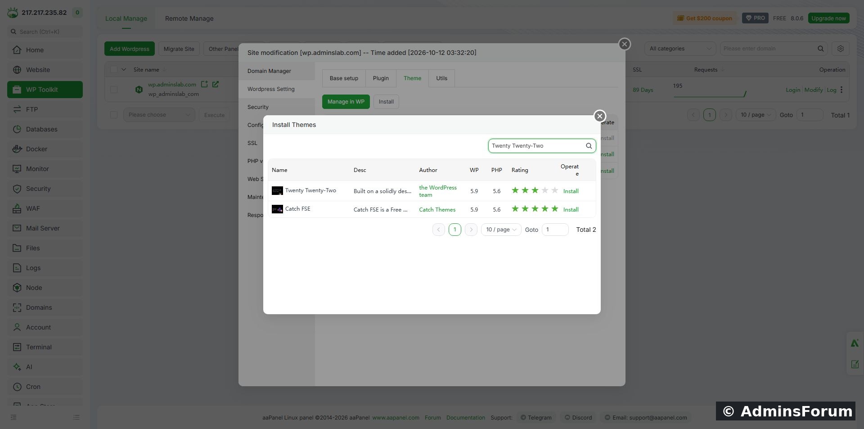Tick the wp.adminslab.com row checkbox
Screen dimensions: 864x429
[114, 90]
